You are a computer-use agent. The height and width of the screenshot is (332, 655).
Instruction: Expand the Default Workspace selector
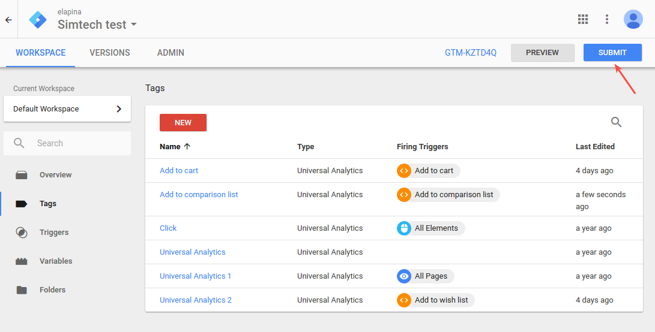[67, 109]
